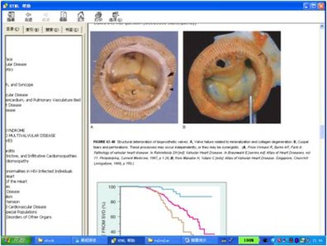Switch to the fourth taskbar folder button
The width and height of the screenshot is (327, 246).
162,240
